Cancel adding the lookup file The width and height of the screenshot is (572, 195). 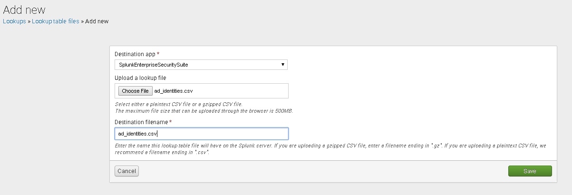coord(126,171)
